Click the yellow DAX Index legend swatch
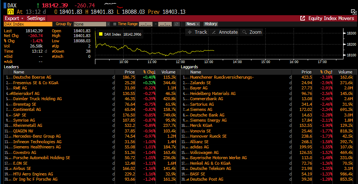The width and height of the screenshot is (358, 184). [x=100, y=34]
